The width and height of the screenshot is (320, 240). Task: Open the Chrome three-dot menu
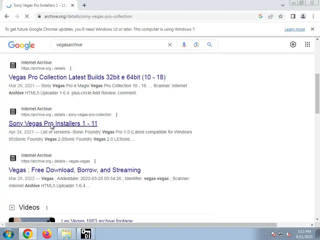313,16
